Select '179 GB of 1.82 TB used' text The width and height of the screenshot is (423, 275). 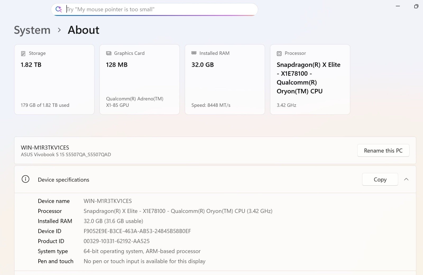click(45, 105)
